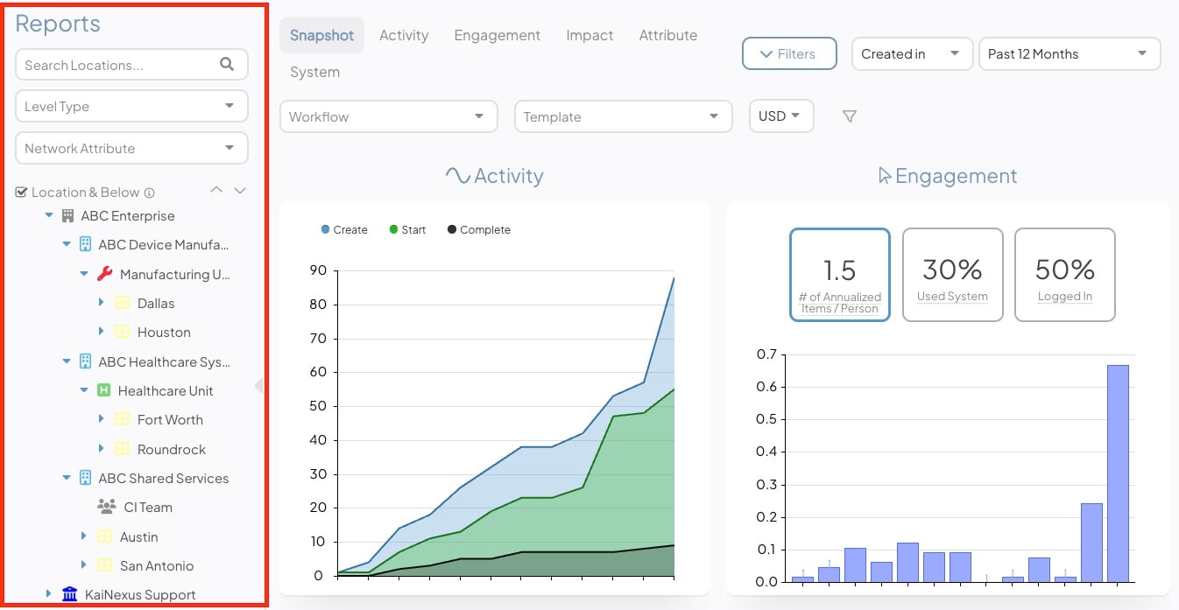
Task: Click the ABC Enterprise building icon
Action: [67, 216]
